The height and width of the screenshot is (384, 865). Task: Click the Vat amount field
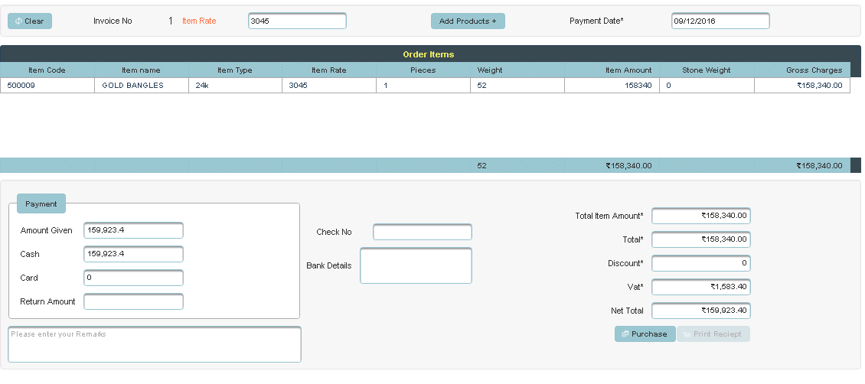point(700,287)
